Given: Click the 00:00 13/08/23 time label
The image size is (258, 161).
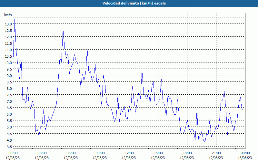Looking at the screenshot, I should point(245,156).
